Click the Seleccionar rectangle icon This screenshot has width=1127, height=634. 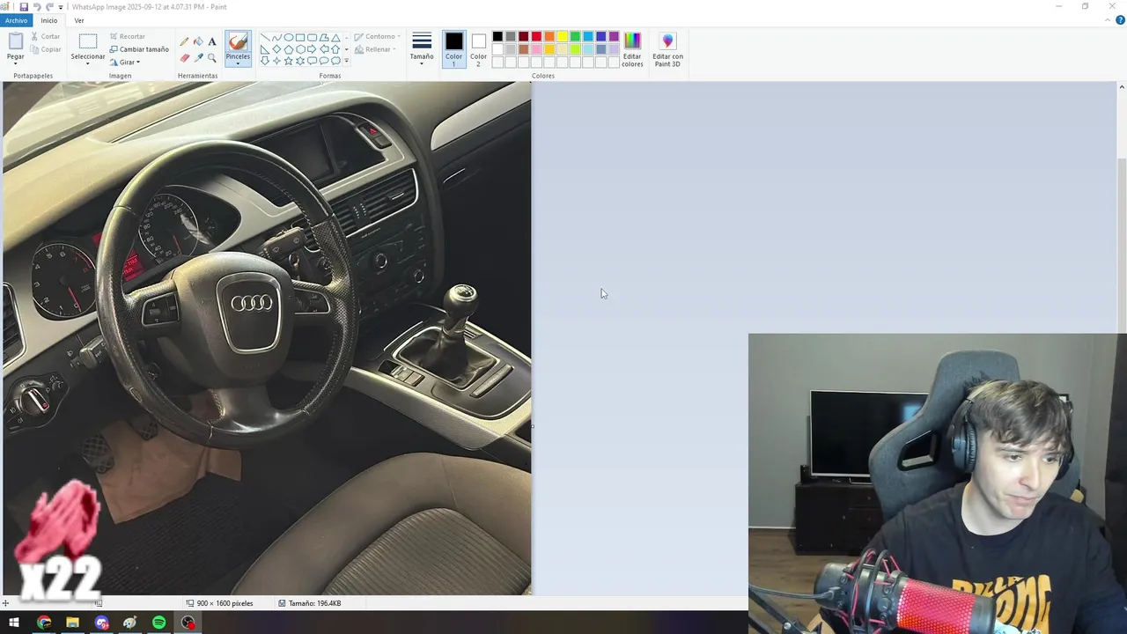pos(88,41)
